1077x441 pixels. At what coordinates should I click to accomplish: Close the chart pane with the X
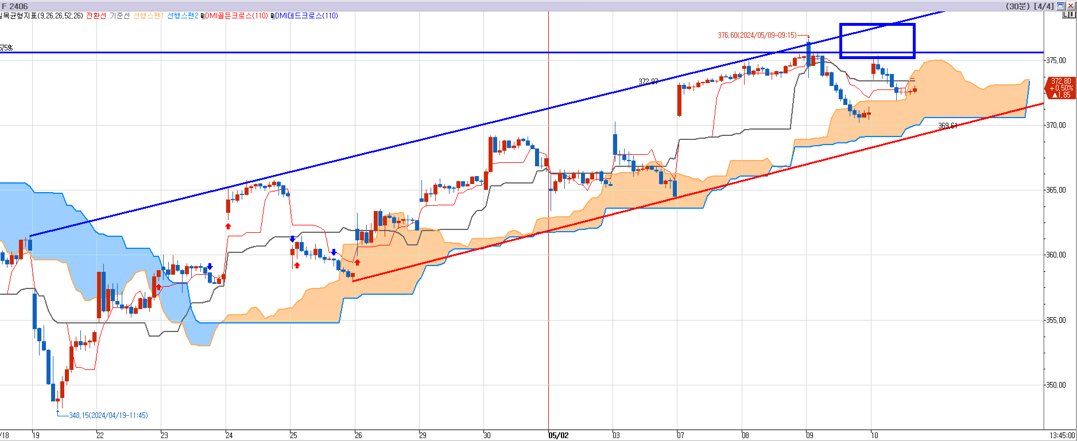point(1071,6)
